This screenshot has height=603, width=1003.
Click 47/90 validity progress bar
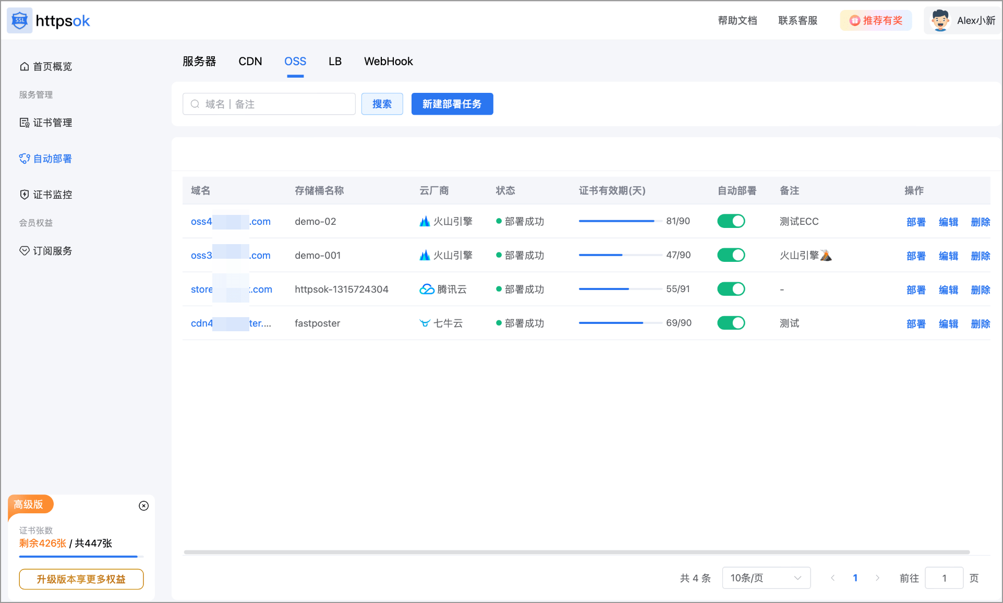(620, 255)
